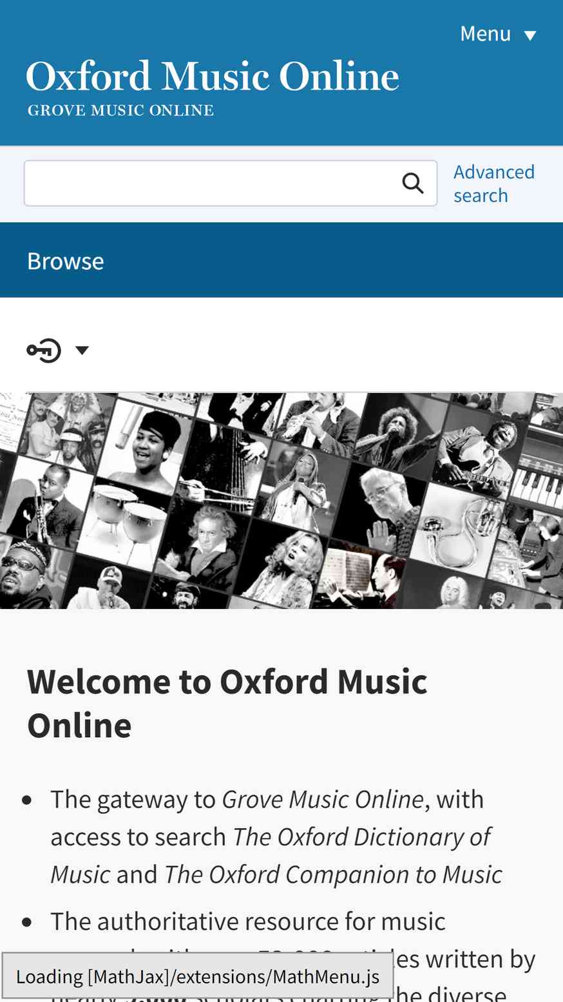The image size is (563, 1002).
Task: Click the Grove Music Online subtitle
Action: pyautogui.click(x=120, y=110)
